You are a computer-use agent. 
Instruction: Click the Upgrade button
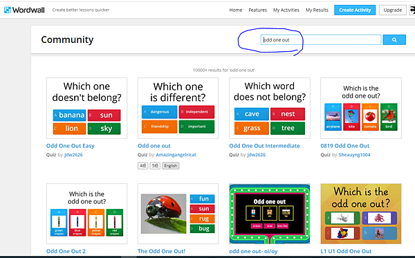(x=392, y=10)
